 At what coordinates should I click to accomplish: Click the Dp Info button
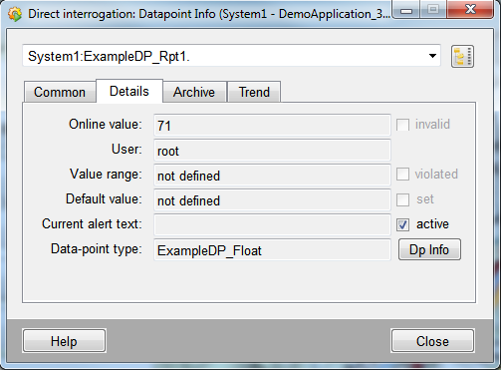click(429, 249)
